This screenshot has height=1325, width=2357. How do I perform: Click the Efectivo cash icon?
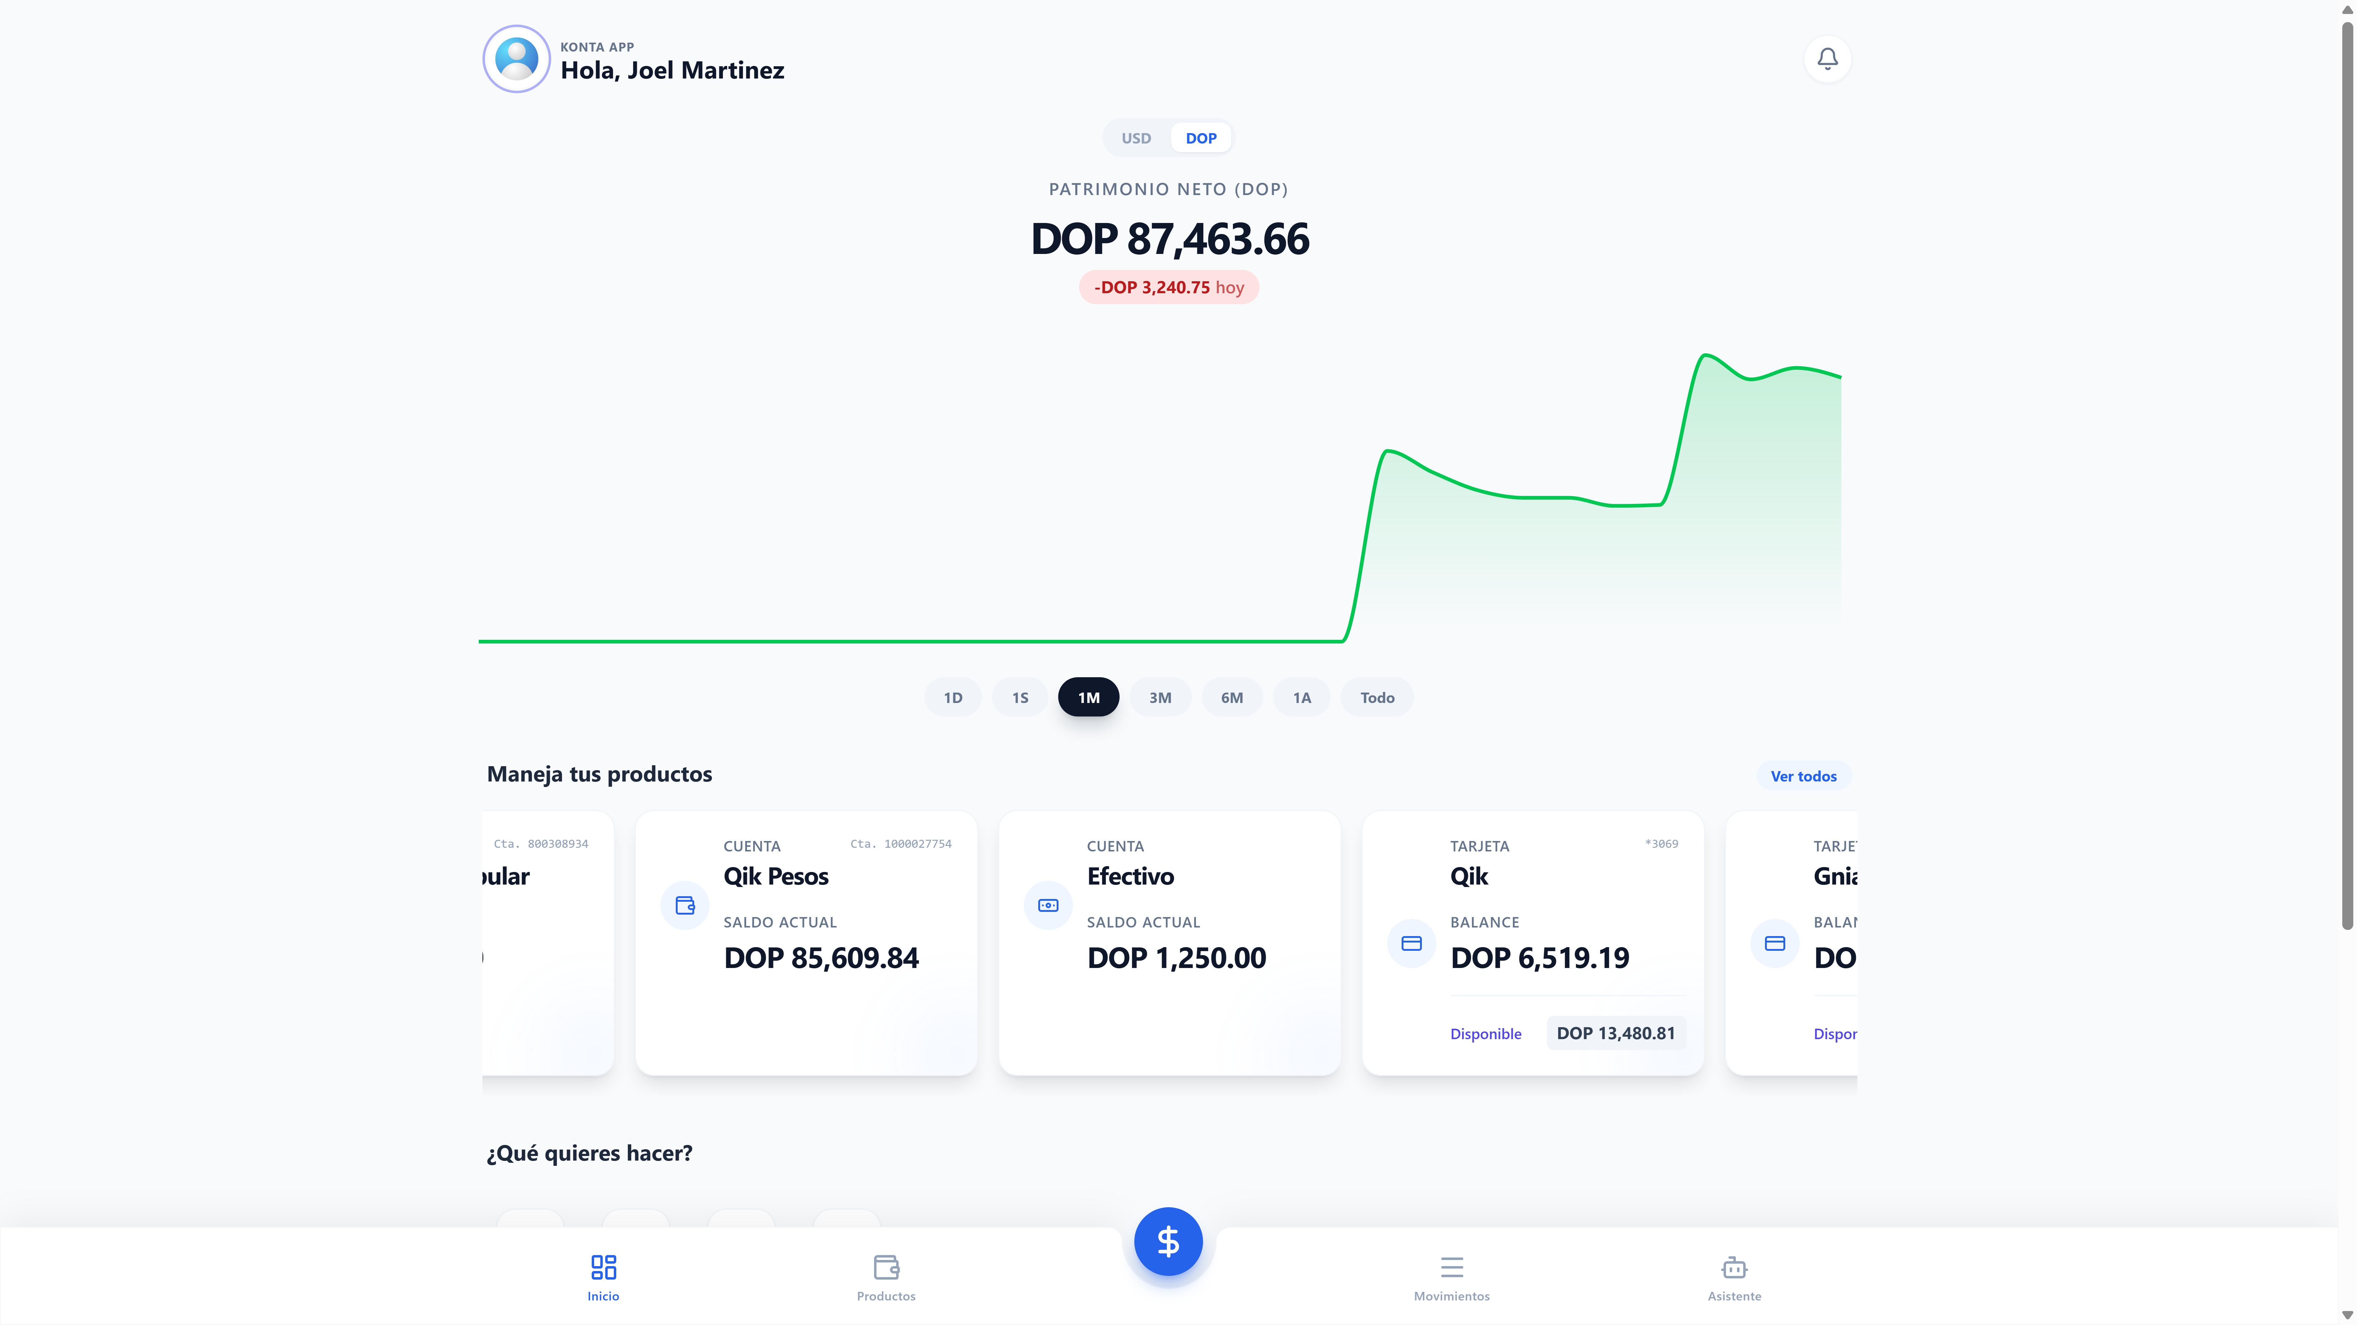click(x=1048, y=905)
